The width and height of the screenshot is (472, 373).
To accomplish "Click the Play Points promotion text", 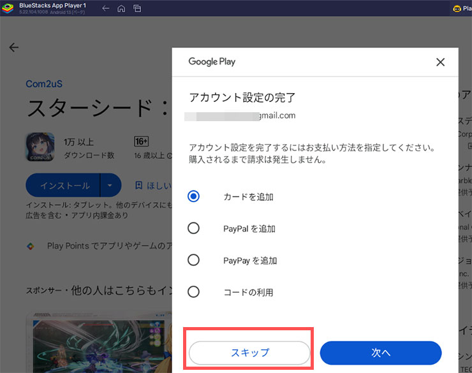I will click(110, 246).
